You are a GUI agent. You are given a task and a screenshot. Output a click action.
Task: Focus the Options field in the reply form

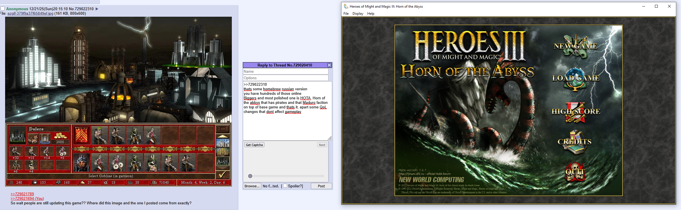[286, 78]
